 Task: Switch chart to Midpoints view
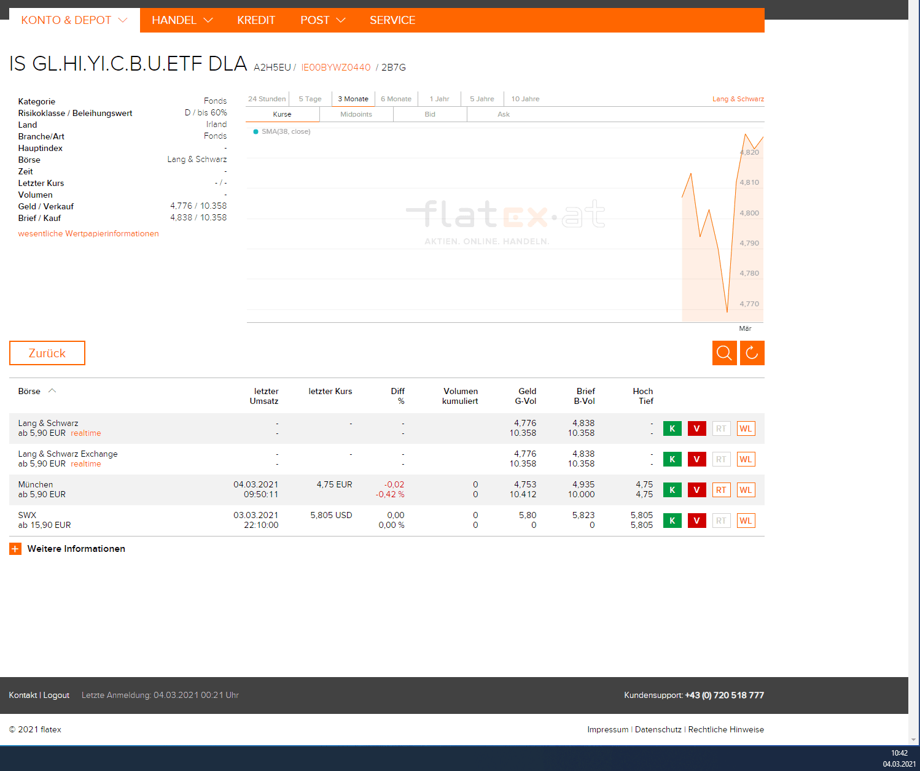pos(356,114)
